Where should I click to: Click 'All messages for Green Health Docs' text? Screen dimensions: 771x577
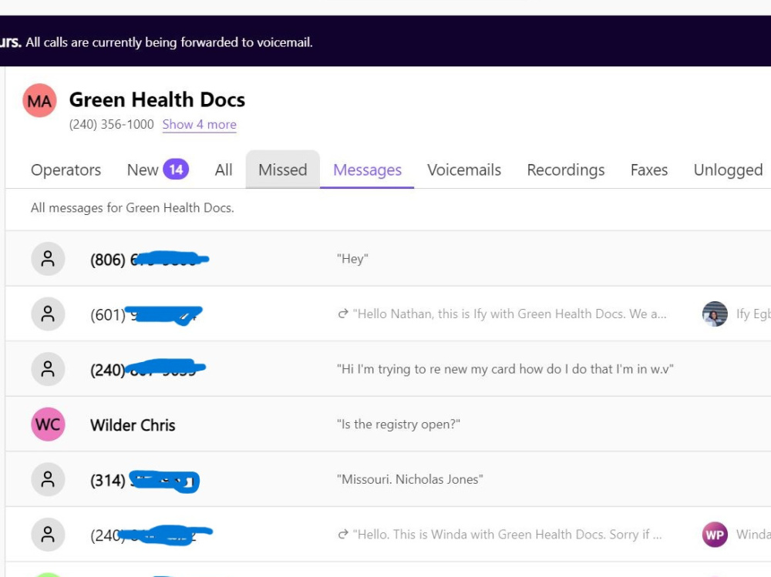pyautogui.click(x=133, y=208)
